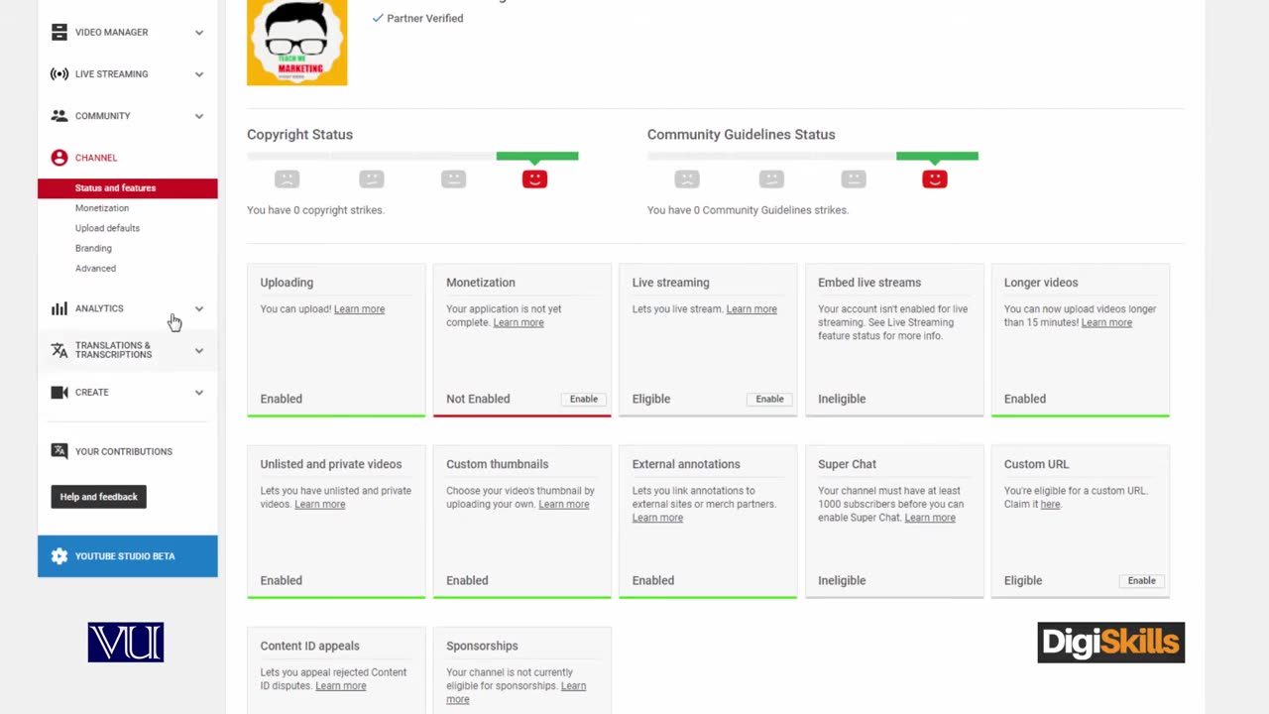Click the Embed live streams card title
The height and width of the screenshot is (714, 1269).
pyautogui.click(x=869, y=283)
